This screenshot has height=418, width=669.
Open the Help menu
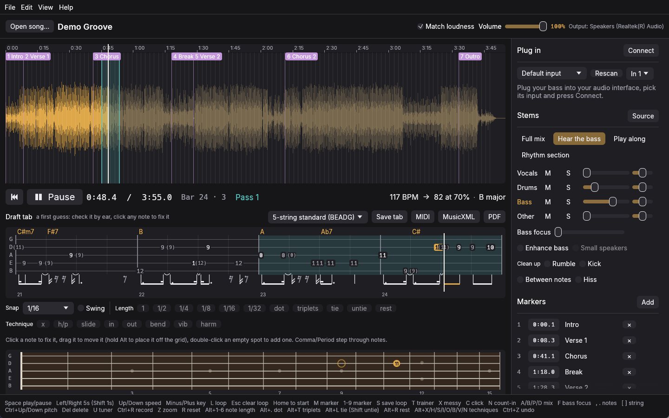pos(66,7)
